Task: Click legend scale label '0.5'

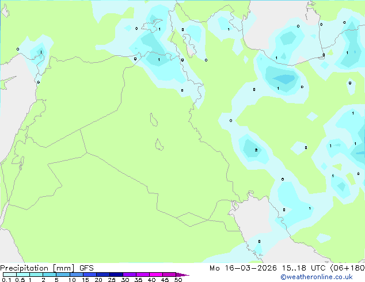Action: [x=20, y=280]
